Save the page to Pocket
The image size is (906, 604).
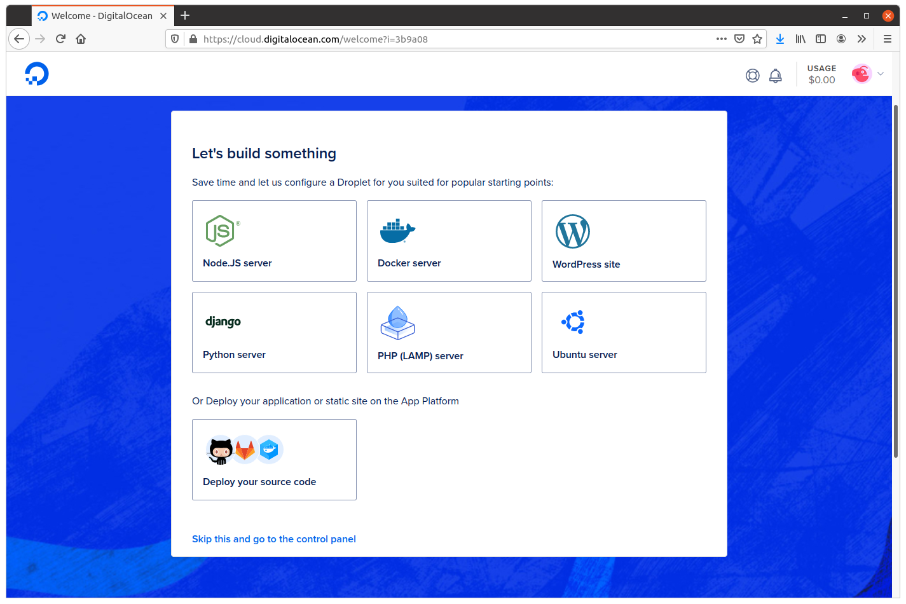[739, 39]
